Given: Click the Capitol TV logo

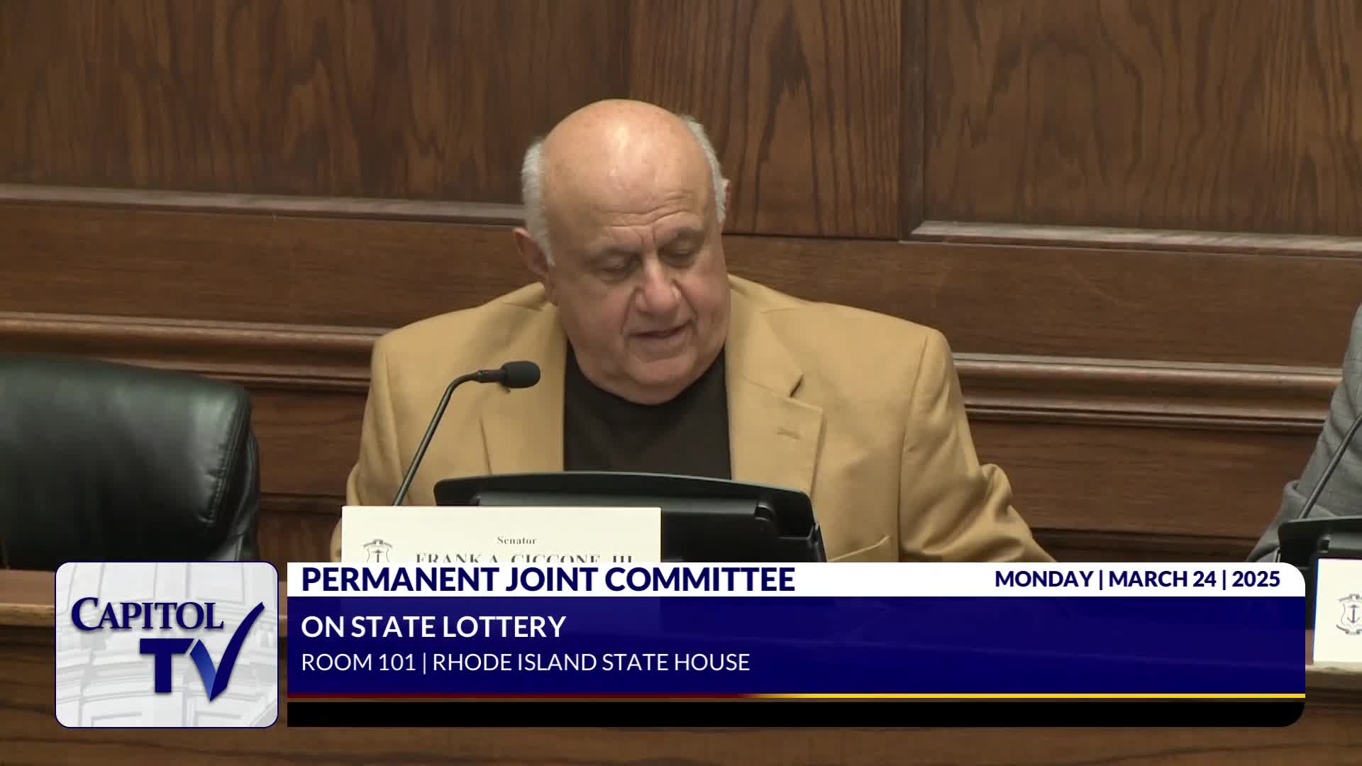Looking at the screenshot, I should (167, 645).
